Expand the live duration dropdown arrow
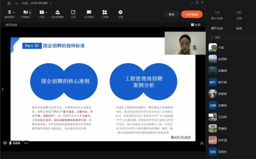The image size is (256, 159). tap(51, 3)
